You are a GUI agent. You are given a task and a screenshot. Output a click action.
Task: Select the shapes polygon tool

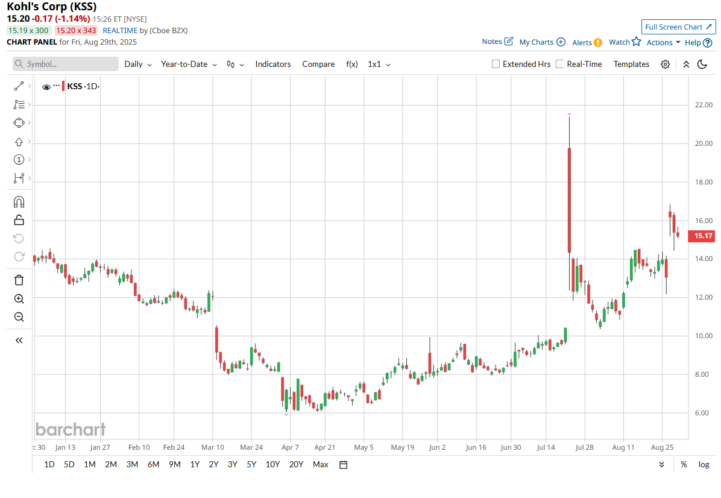pos(19,123)
